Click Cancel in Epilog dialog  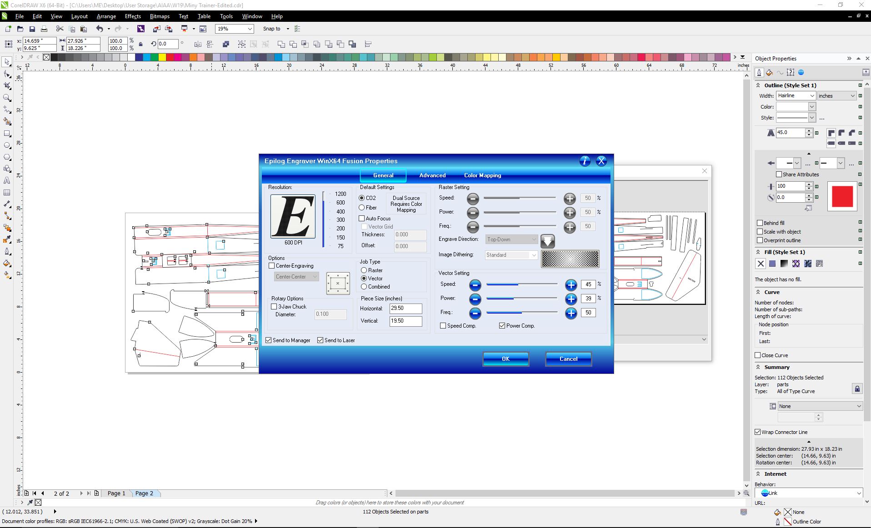[x=568, y=359]
